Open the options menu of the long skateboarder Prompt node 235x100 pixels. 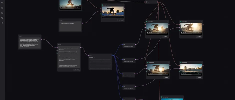[40, 36]
